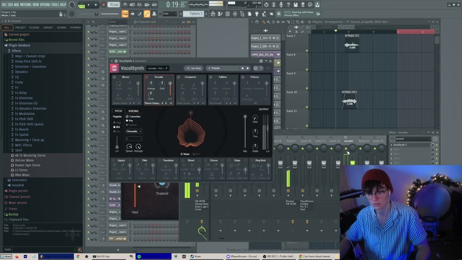Click next preset arrow in VocalSynth header
This screenshot has width=462, height=260.
point(248,68)
